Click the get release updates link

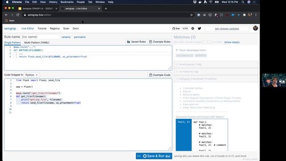coord(227,29)
